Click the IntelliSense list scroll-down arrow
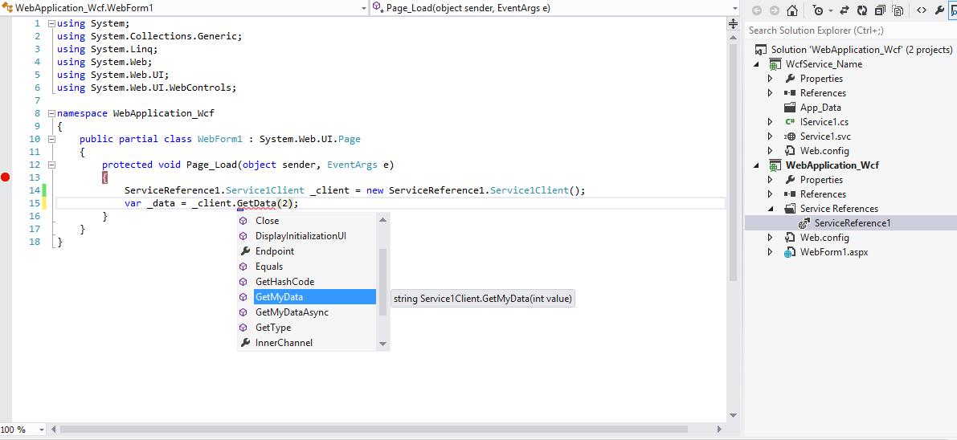The image size is (957, 440). [x=383, y=344]
